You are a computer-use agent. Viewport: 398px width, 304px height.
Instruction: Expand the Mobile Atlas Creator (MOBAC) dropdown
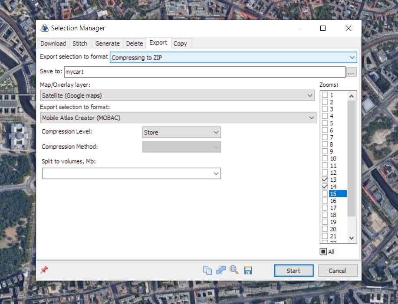178,118
